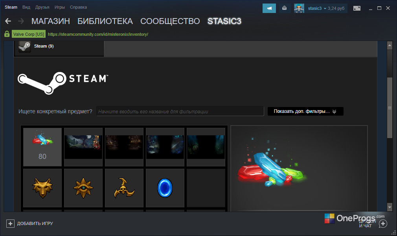
Task: Open friends and chat bubble icon
Action: [383, 224]
